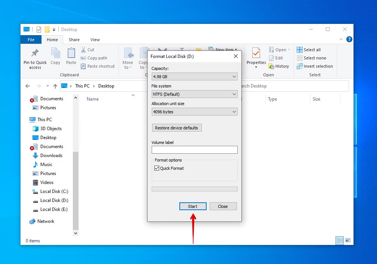Screen dimensions: 377x264
Task: Click the History ribbon item
Action: click(279, 66)
